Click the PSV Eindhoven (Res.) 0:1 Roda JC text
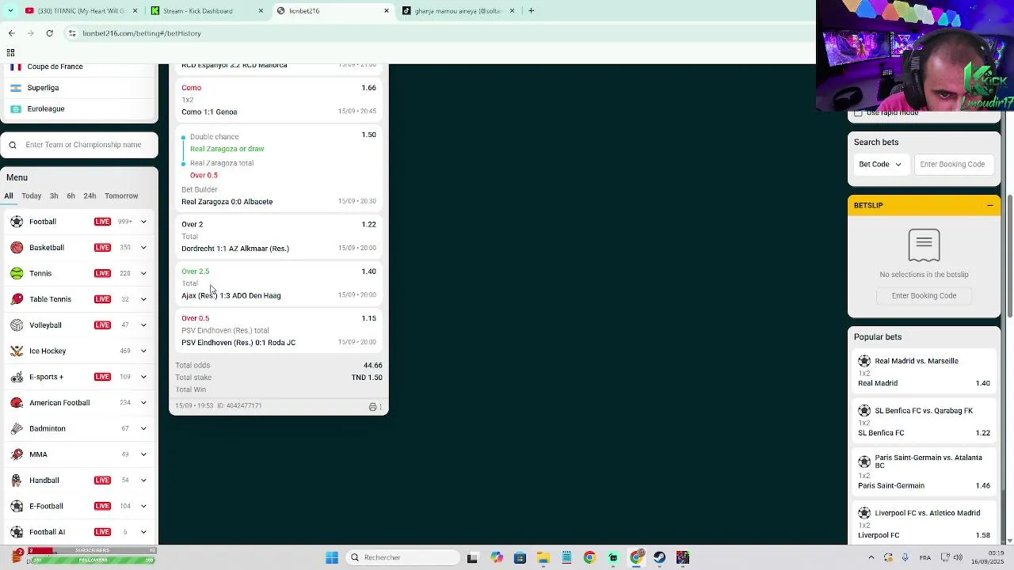The width and height of the screenshot is (1014, 570). coord(238,343)
